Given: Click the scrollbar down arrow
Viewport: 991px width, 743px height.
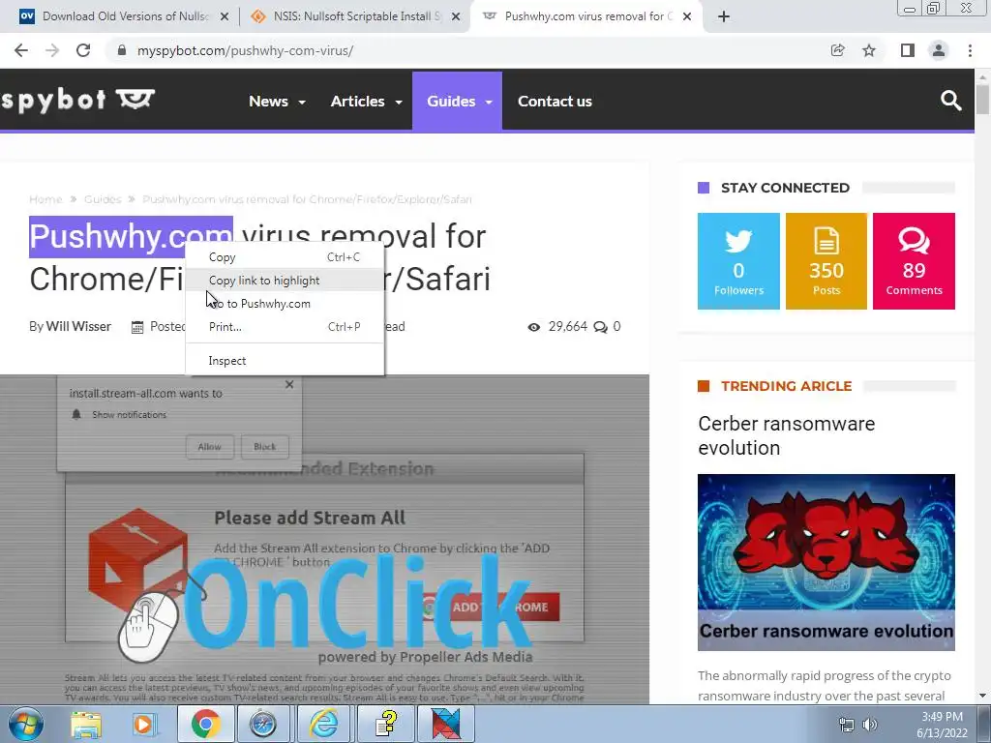Looking at the screenshot, I should [982, 696].
